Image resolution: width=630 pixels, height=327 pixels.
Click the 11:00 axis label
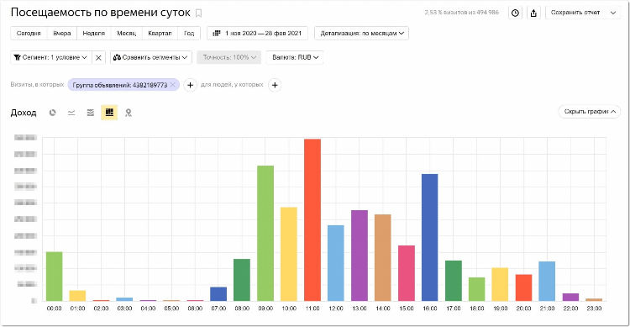(x=312, y=309)
